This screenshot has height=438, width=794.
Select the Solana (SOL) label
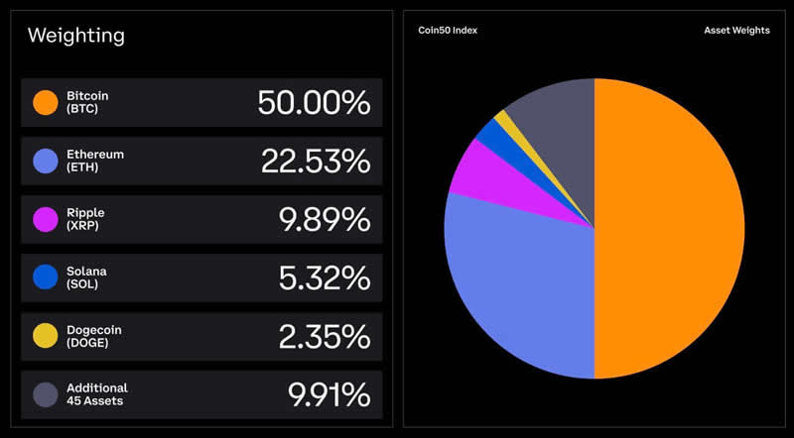[87, 277]
